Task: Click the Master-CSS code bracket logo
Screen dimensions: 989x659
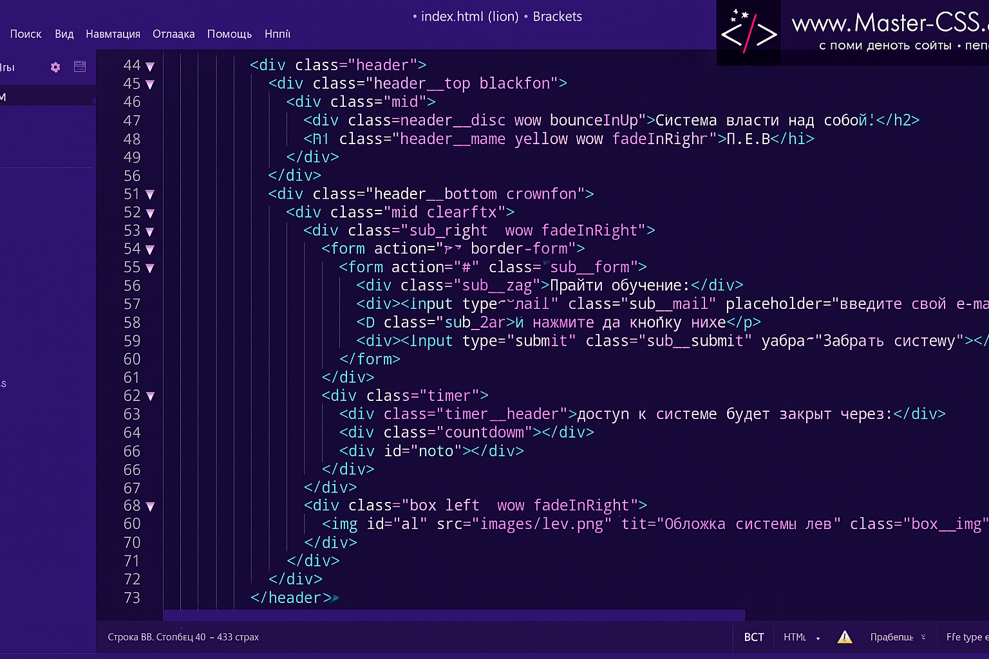Action: click(x=749, y=33)
